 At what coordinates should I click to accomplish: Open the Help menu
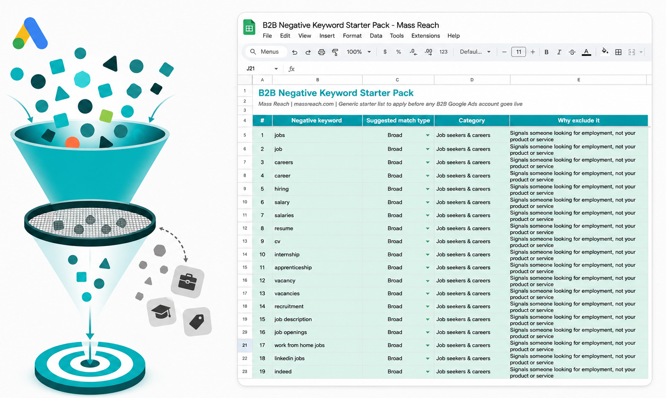(454, 36)
